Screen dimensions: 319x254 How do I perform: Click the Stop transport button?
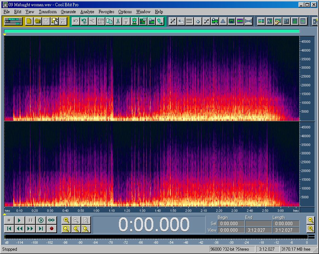coord(9,220)
